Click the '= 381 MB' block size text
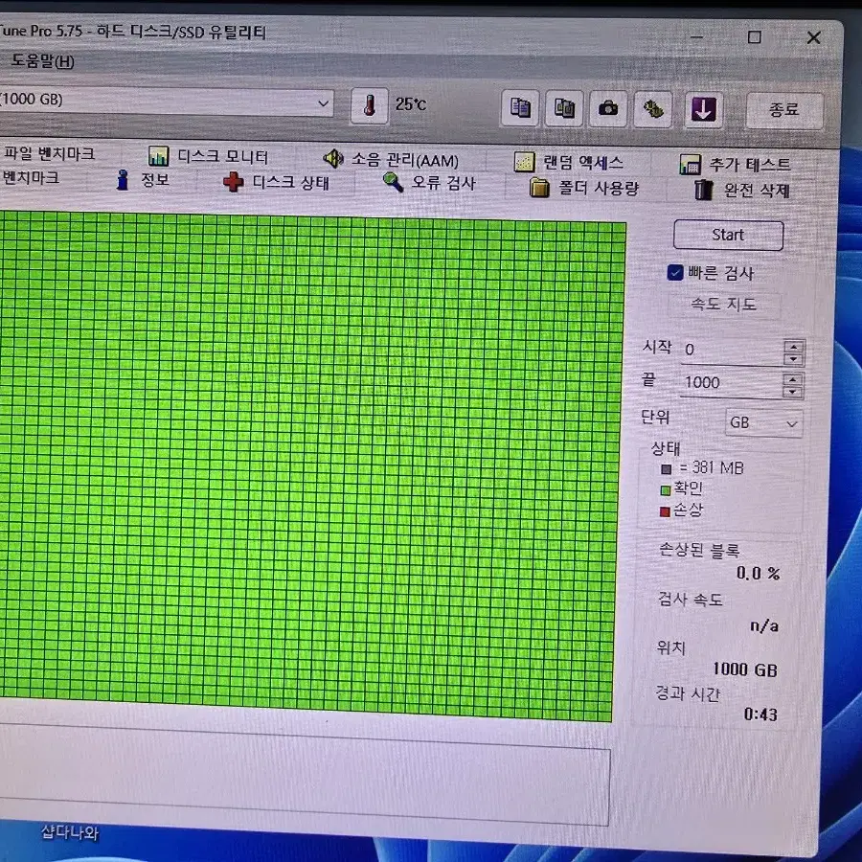This screenshot has width=862, height=862. pyautogui.click(x=712, y=467)
